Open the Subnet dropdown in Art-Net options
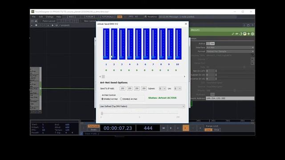Viewport: 285px width, 160px height. click(x=162, y=88)
